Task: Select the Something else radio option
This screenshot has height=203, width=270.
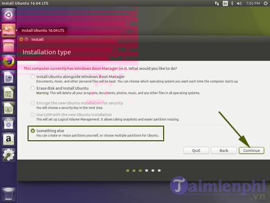Action: click(32, 130)
